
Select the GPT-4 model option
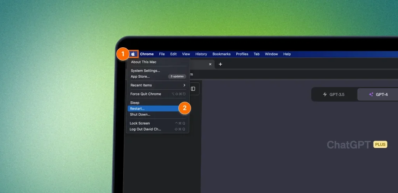tap(378, 94)
